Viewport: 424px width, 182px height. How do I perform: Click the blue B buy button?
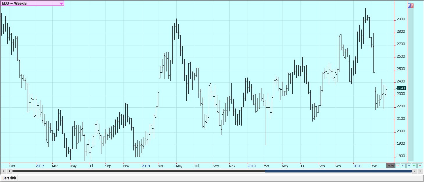(409, 6)
